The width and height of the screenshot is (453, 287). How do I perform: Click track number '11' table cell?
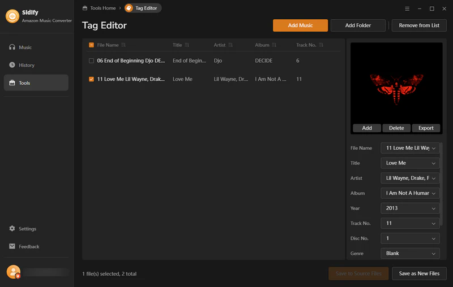pyautogui.click(x=299, y=79)
